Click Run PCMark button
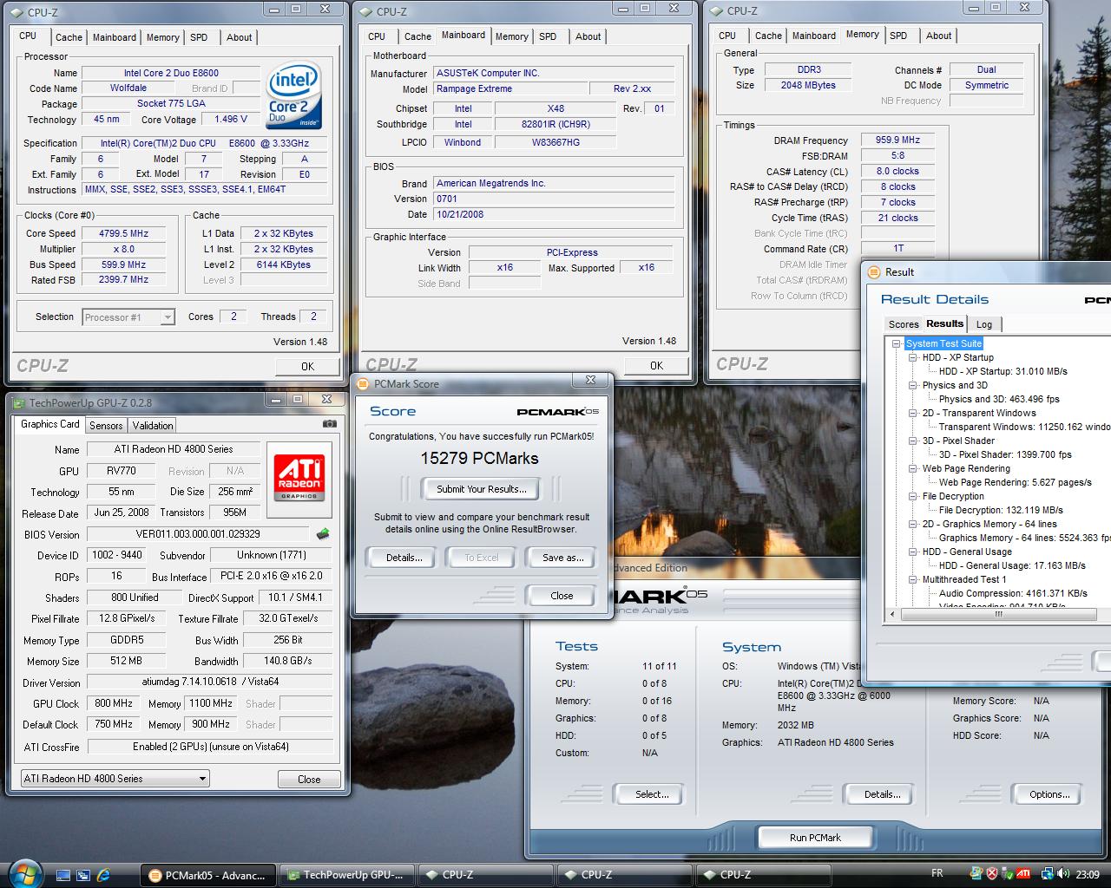1111x888 pixels. 815,838
